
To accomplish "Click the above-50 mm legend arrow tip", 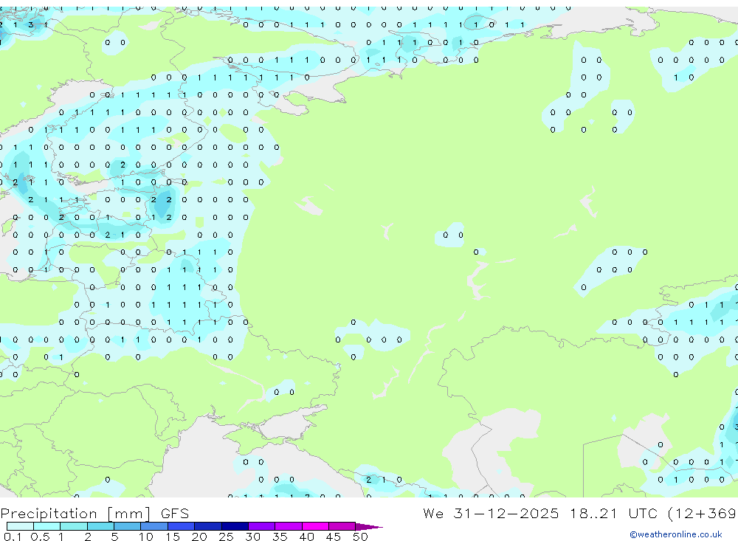I will pyautogui.click(x=369, y=527).
